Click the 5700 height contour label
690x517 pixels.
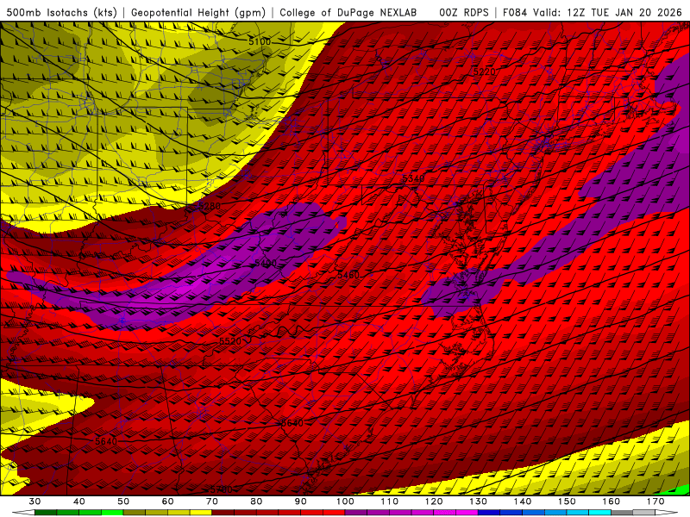221,489
